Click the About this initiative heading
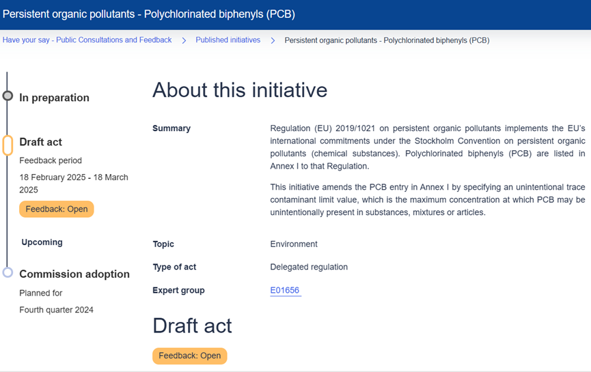Image resolution: width=591 pixels, height=372 pixels. [239, 90]
